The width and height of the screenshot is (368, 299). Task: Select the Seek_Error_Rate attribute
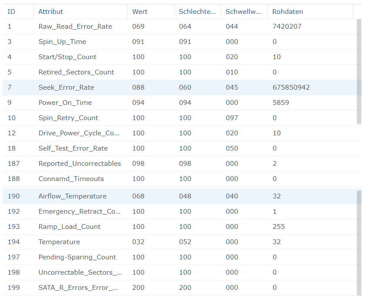point(66,87)
